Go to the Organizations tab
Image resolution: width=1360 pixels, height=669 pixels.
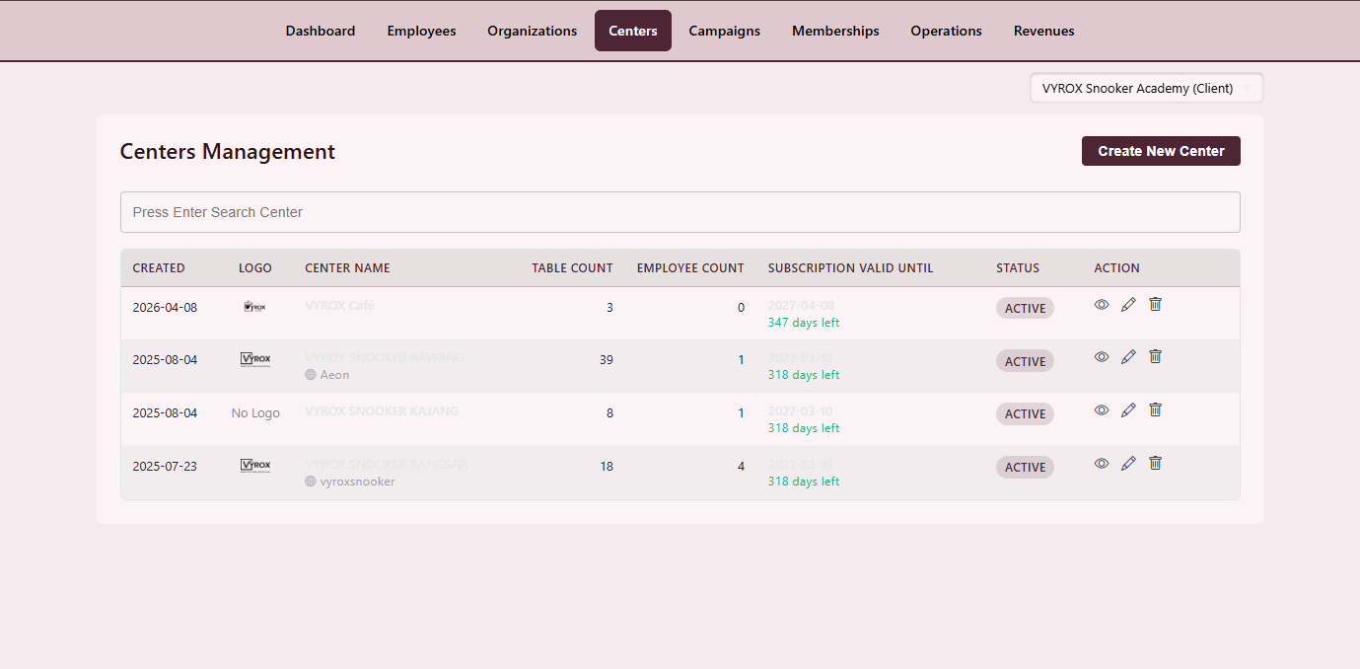coord(533,31)
